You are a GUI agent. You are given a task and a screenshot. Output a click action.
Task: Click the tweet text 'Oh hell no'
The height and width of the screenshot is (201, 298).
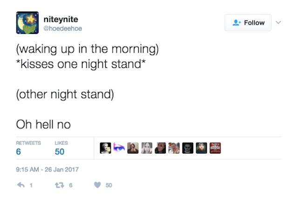43,124
